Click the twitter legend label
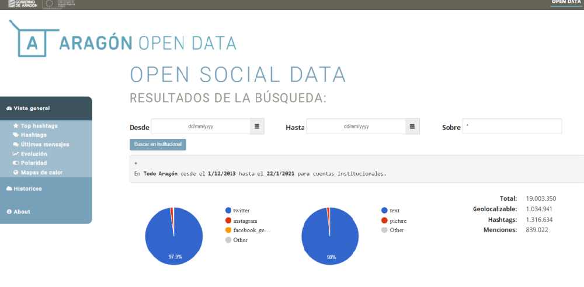This screenshot has width=584, height=287. point(241,211)
